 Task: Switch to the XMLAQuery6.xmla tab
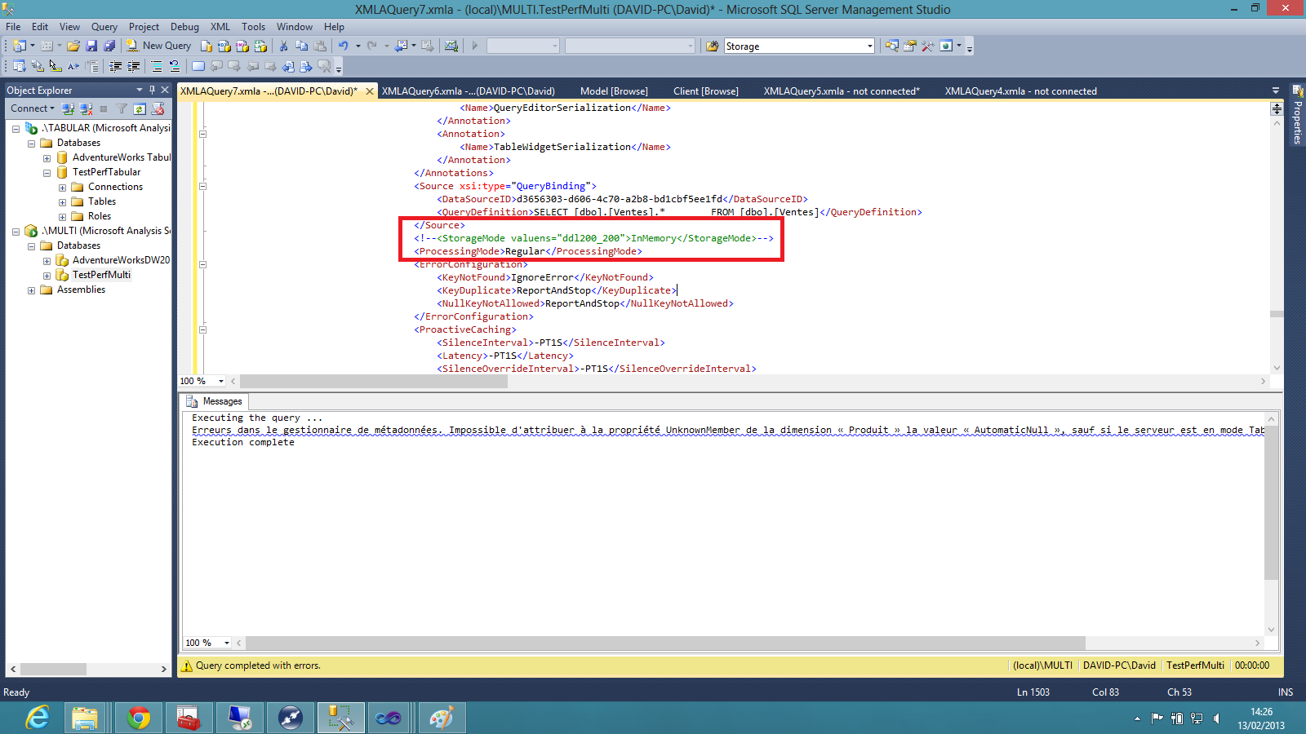[468, 91]
